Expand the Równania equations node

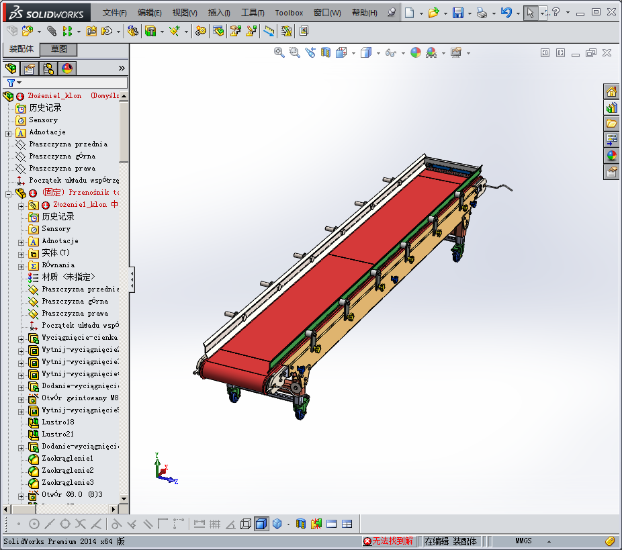tap(21, 267)
